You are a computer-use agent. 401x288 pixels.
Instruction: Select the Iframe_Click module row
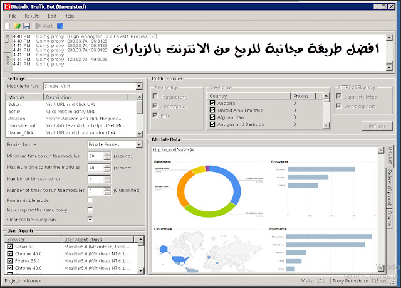coord(71,132)
